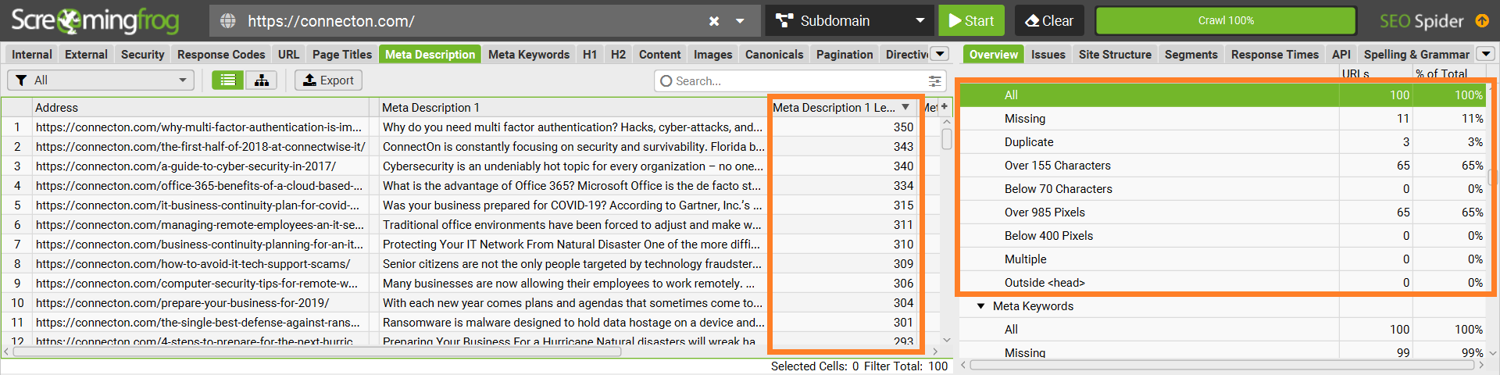This screenshot has height=375, width=1500.
Task: Select the prepare-your-business-for-2019 URL
Action: click(x=182, y=302)
